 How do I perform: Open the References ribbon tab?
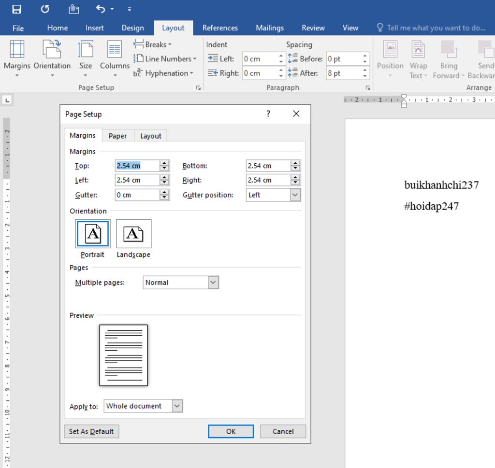pyautogui.click(x=220, y=28)
